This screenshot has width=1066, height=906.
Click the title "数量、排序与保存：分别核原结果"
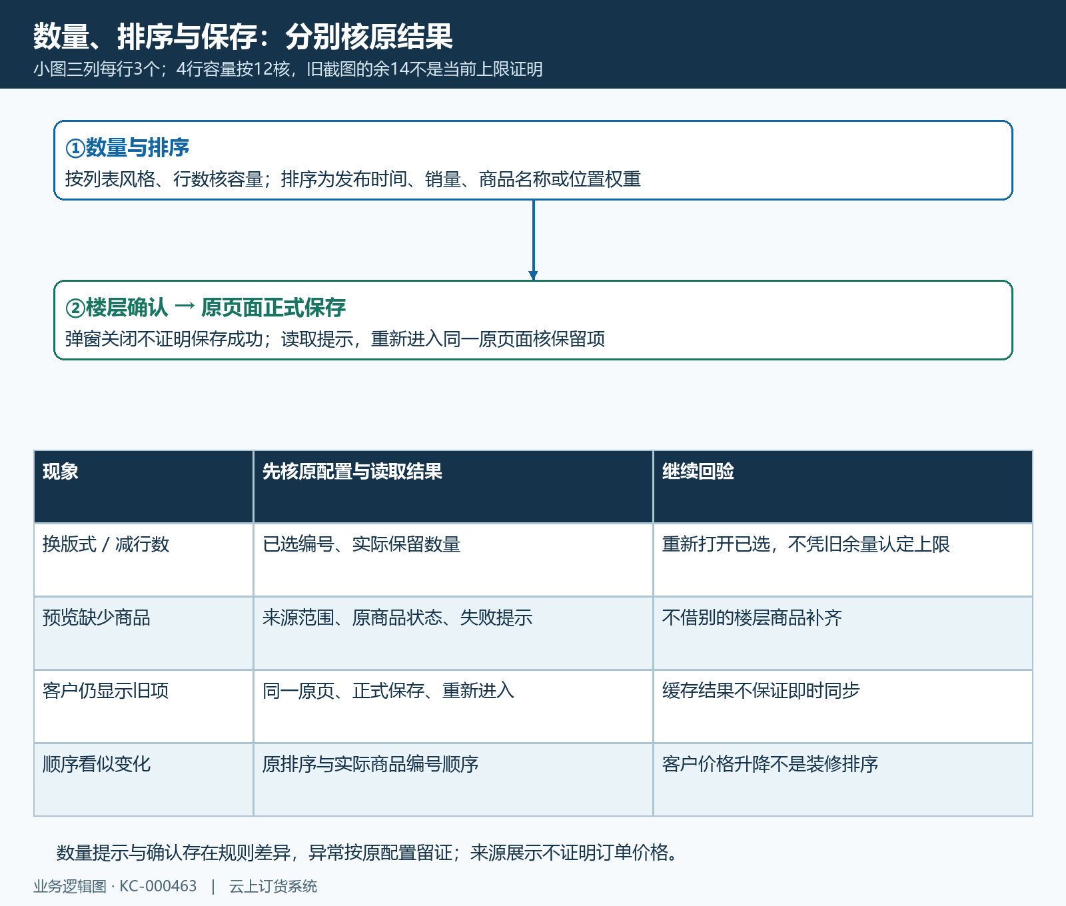click(x=243, y=37)
